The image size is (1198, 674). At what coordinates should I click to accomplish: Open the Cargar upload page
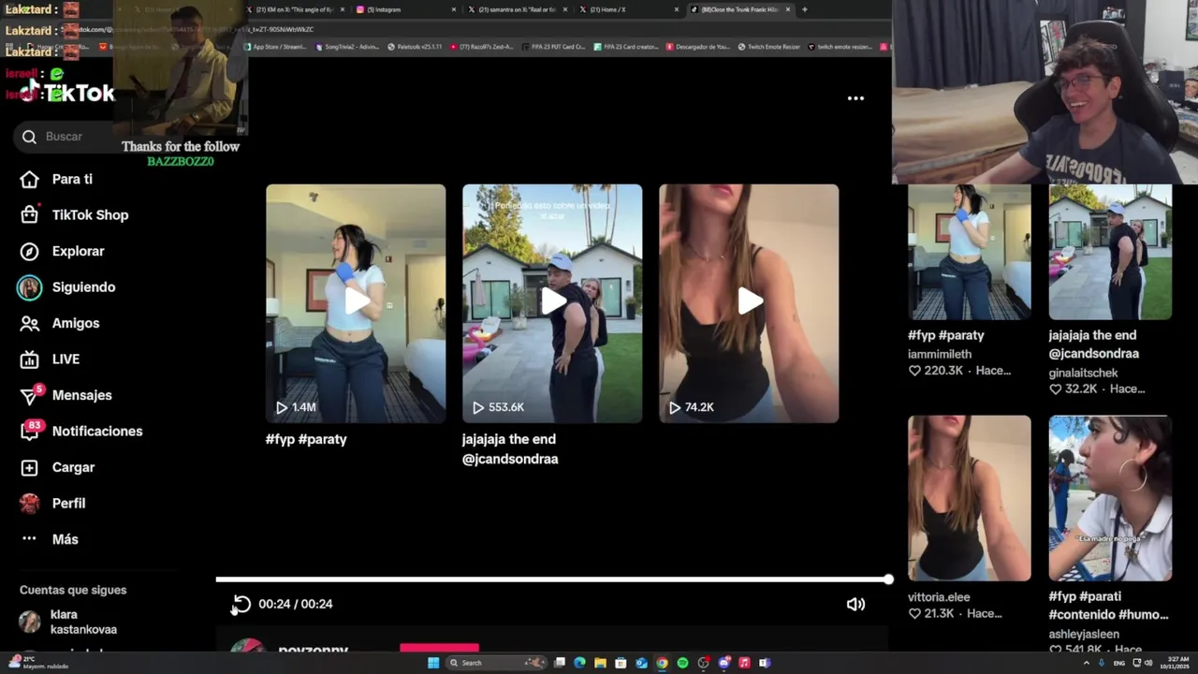pos(57,467)
